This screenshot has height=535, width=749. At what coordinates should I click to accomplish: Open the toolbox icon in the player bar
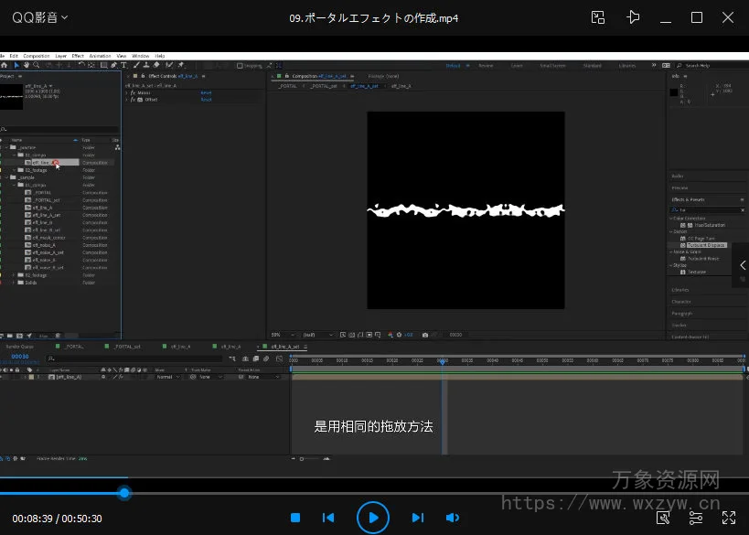(663, 518)
